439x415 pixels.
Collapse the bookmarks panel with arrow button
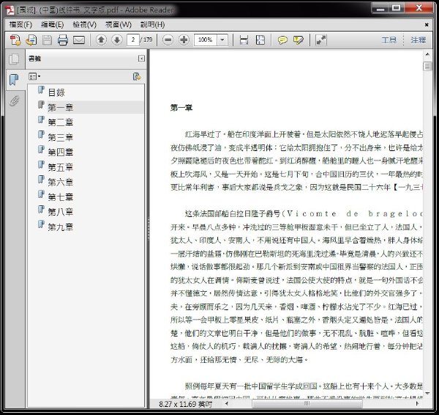[x=141, y=59]
